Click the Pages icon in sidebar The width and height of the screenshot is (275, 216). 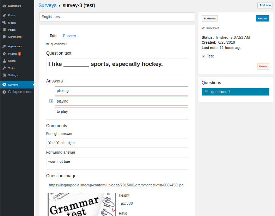[4, 30]
